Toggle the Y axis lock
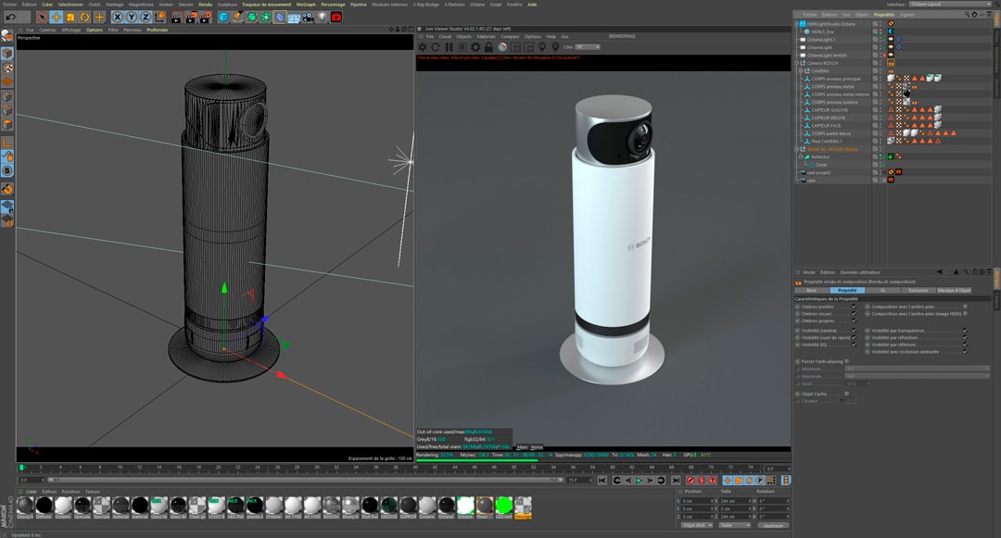1001x538 pixels. pyautogui.click(x=132, y=18)
